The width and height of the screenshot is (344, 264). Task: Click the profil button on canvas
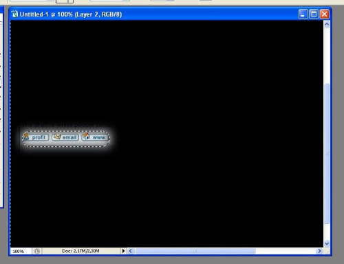pyautogui.click(x=36, y=137)
